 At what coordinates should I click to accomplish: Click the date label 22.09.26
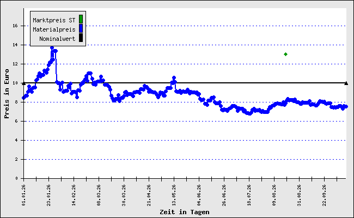(x=325, y=195)
